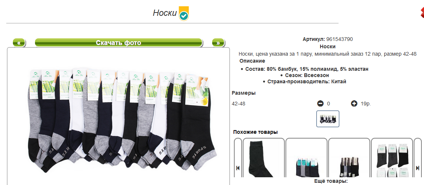
Task: Click the Похожие товары heading
Action: 255,132
